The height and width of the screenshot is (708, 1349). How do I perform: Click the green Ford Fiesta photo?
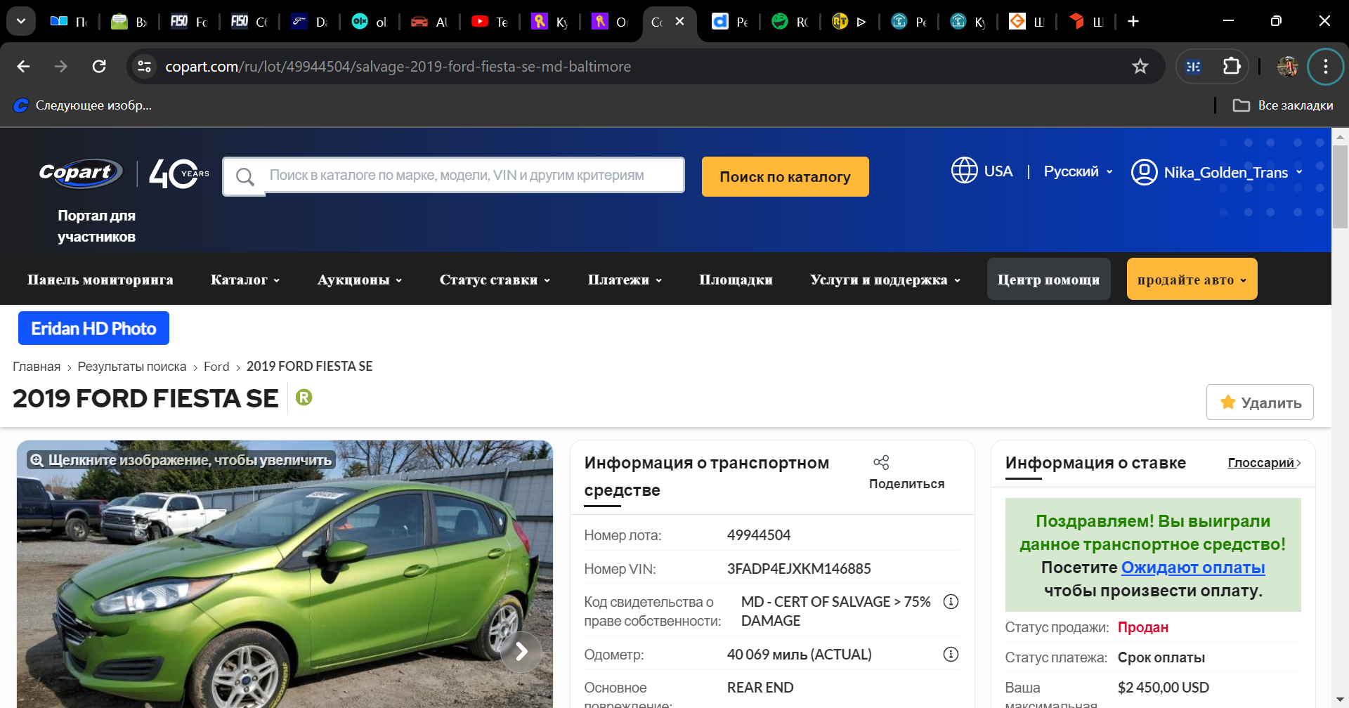click(x=285, y=575)
